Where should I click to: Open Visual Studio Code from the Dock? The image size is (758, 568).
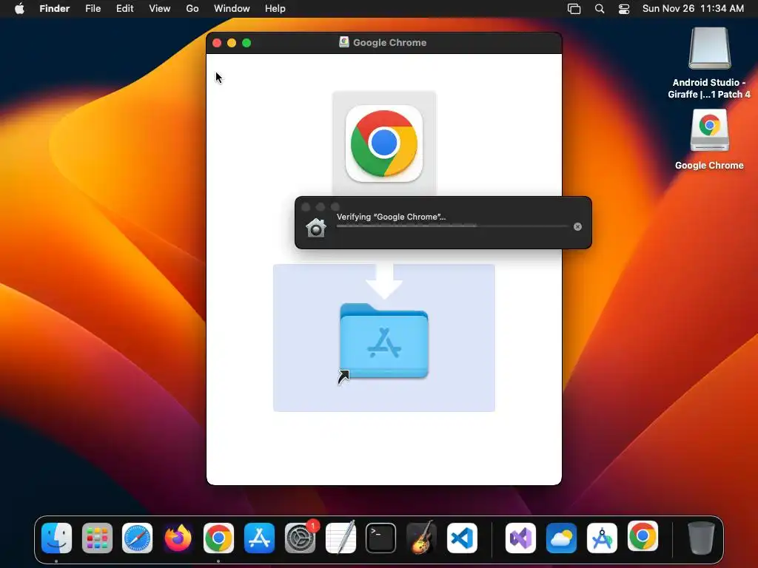click(462, 538)
